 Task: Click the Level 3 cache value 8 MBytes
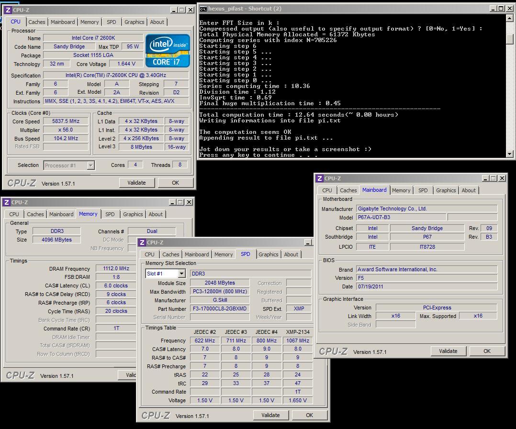coord(141,147)
